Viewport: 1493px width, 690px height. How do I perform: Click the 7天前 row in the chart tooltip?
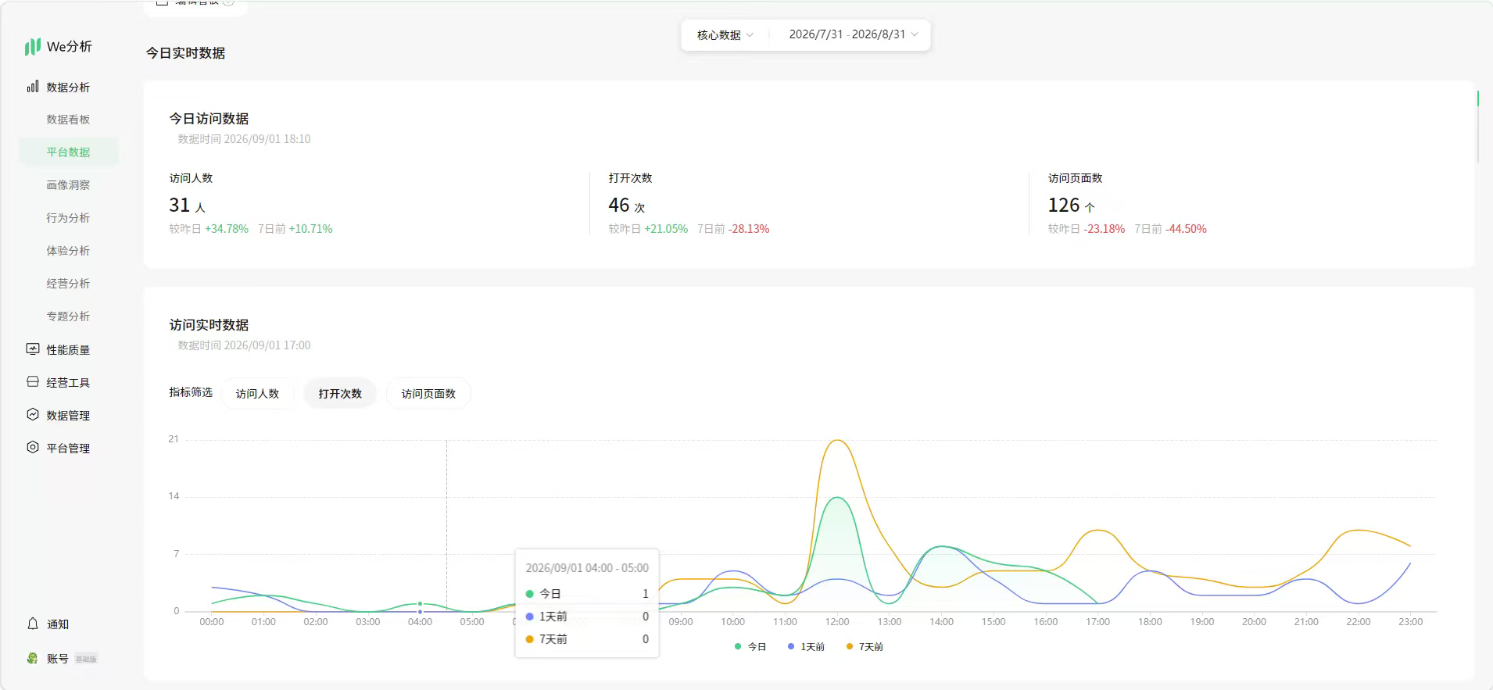point(587,639)
